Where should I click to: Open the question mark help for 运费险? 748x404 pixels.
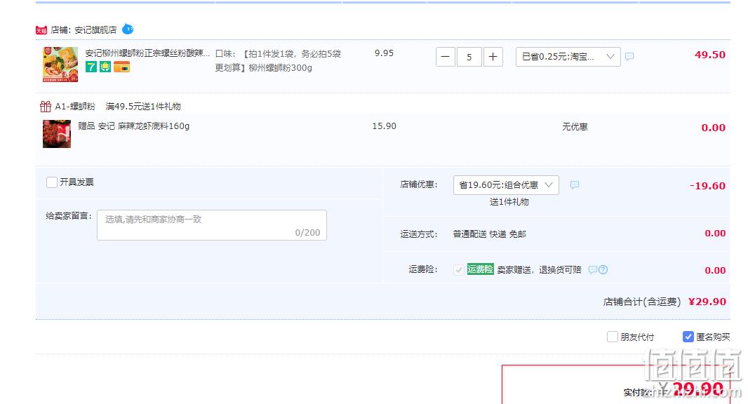click(x=603, y=270)
